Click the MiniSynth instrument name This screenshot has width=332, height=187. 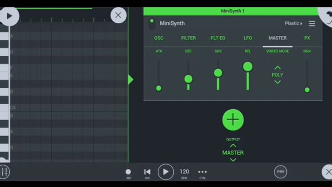172,23
